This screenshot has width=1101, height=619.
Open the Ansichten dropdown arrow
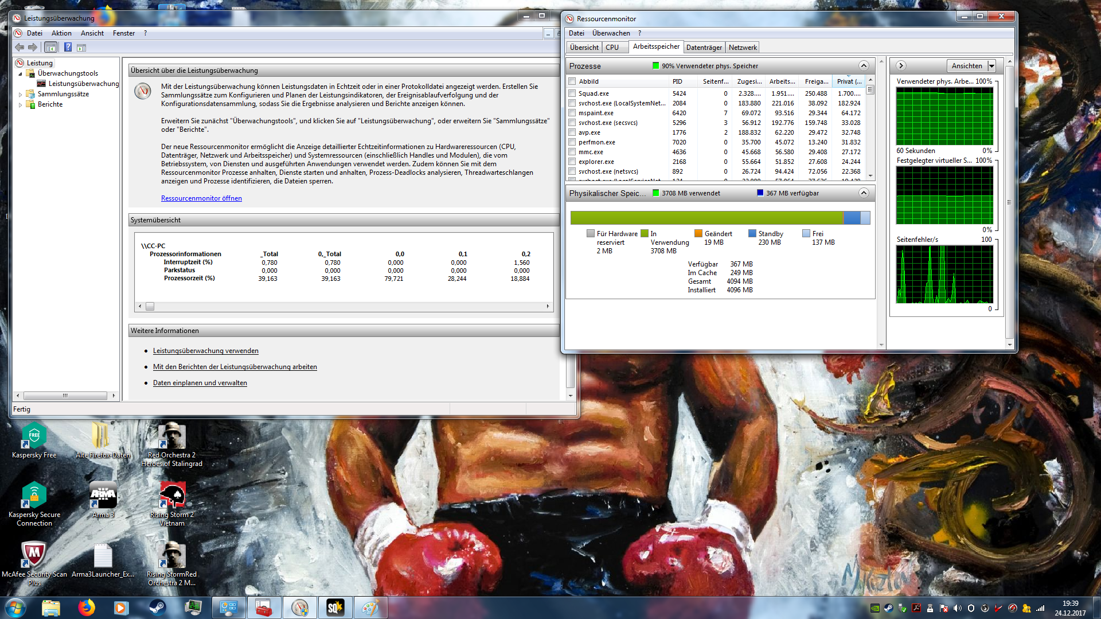coord(992,66)
